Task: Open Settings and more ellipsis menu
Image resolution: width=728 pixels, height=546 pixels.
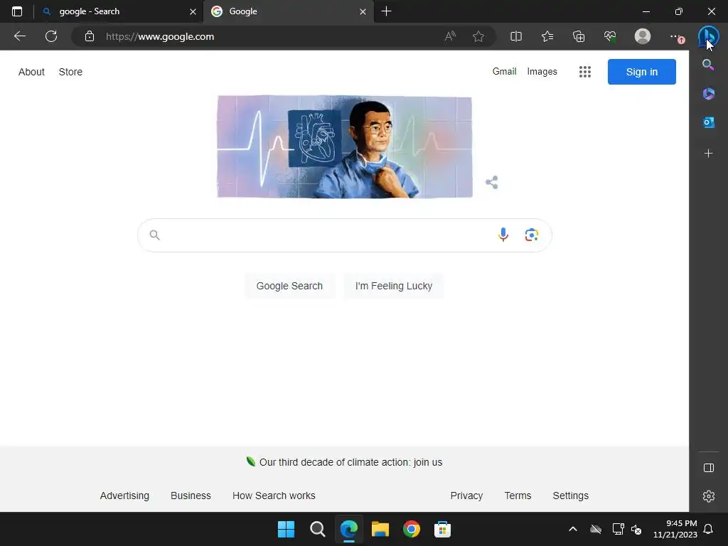Action: pos(675,36)
